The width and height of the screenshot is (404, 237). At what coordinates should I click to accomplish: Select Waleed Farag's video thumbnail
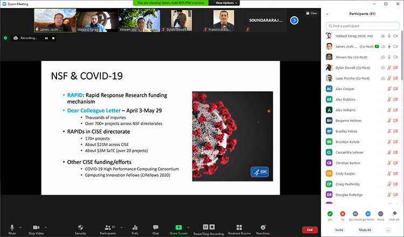(x=97, y=20)
